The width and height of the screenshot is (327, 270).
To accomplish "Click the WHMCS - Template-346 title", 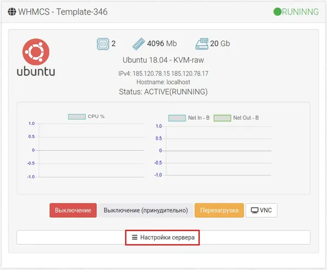I will tap(63, 12).
